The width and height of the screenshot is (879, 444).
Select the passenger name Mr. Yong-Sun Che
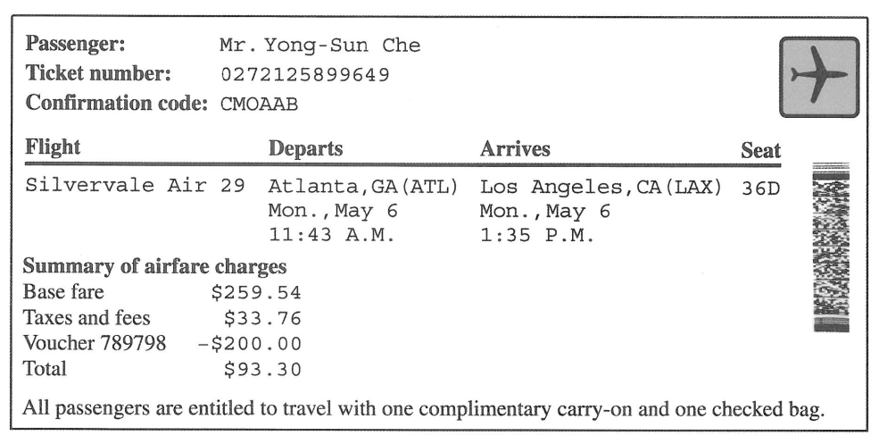click(319, 46)
